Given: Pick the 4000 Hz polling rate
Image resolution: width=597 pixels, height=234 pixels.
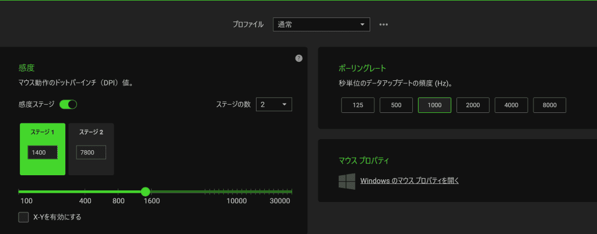Looking at the screenshot, I should click(511, 105).
